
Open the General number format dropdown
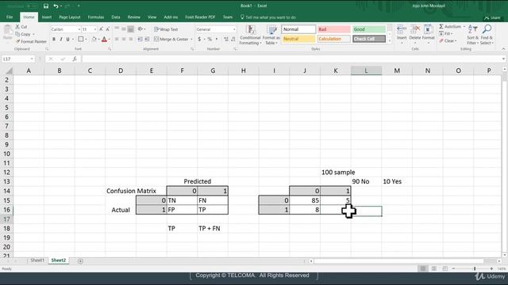(x=234, y=29)
